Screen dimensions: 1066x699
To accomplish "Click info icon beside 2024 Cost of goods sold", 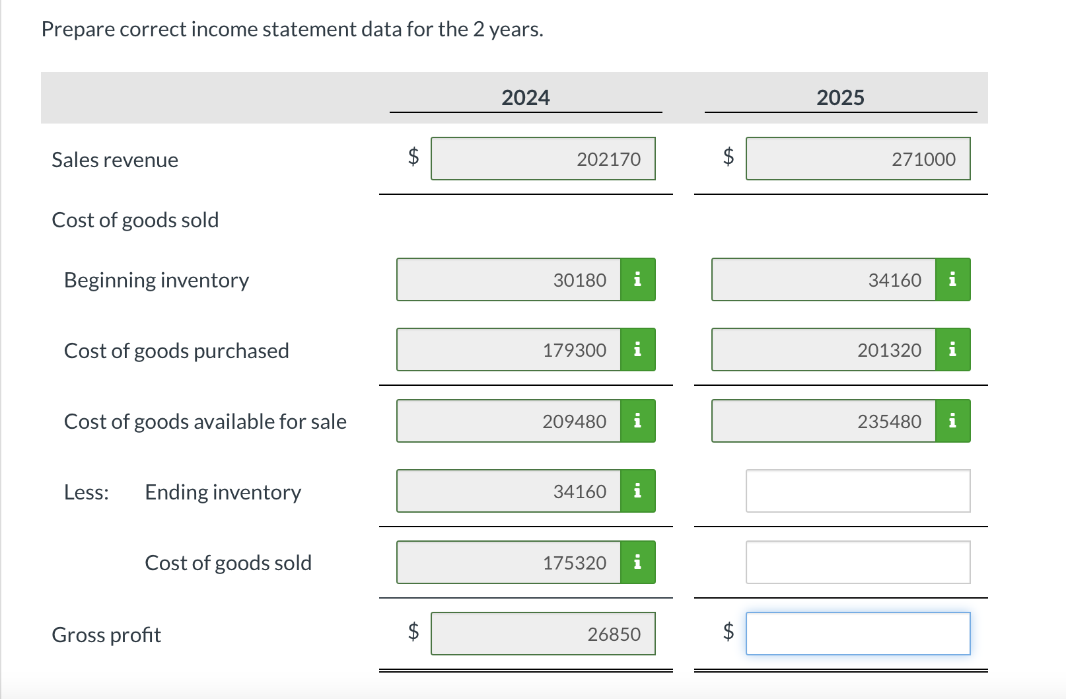I will tap(637, 562).
